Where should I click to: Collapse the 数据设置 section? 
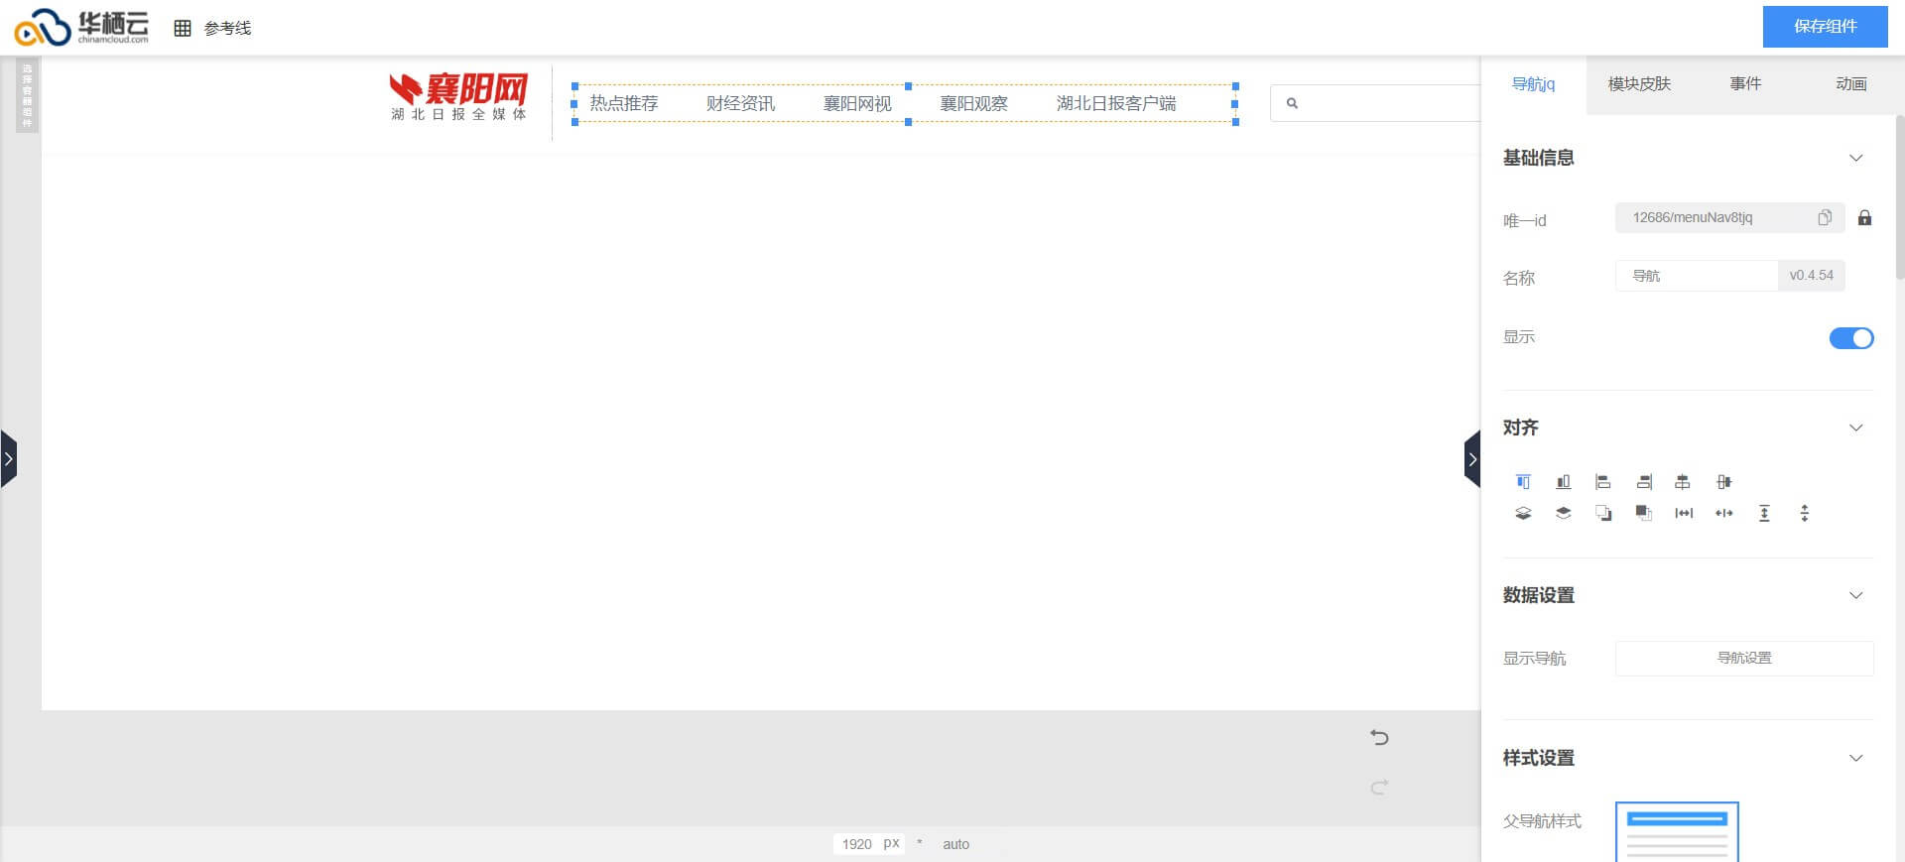1855,596
